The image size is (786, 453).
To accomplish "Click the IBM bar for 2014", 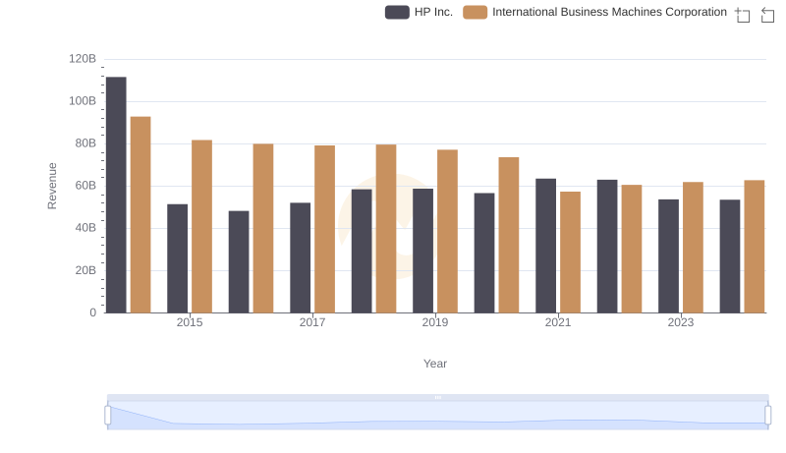I will click(x=140, y=215).
